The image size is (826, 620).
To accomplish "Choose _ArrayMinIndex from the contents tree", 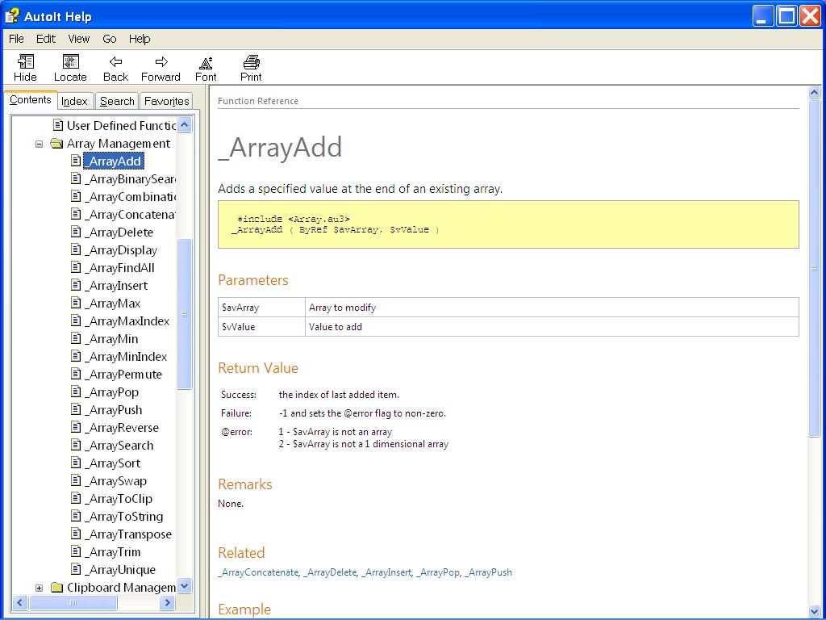I will tap(126, 356).
